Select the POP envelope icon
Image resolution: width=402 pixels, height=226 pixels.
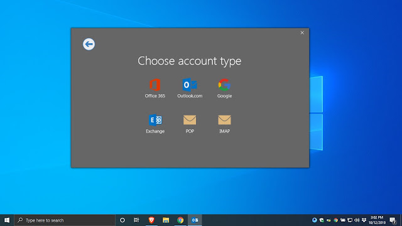[190, 120]
